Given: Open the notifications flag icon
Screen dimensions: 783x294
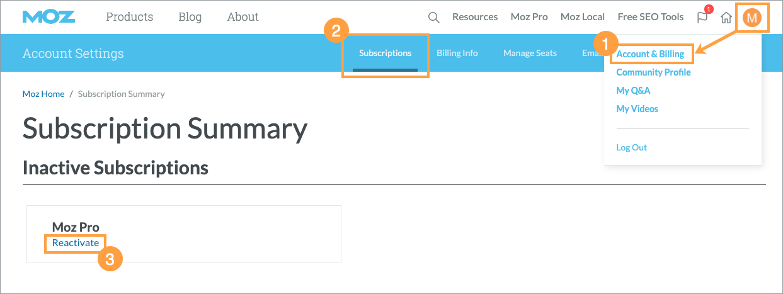Looking at the screenshot, I should (702, 17).
